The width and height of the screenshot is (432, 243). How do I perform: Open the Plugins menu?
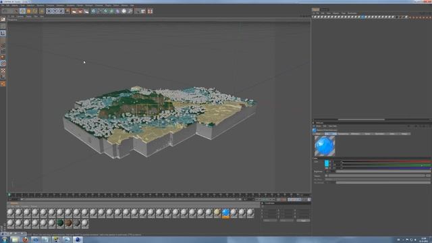108,5
